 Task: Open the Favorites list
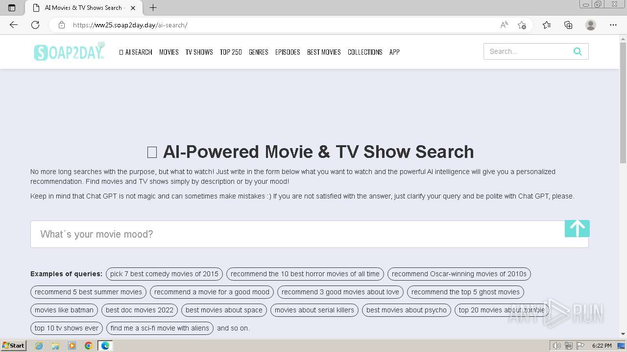(x=547, y=25)
